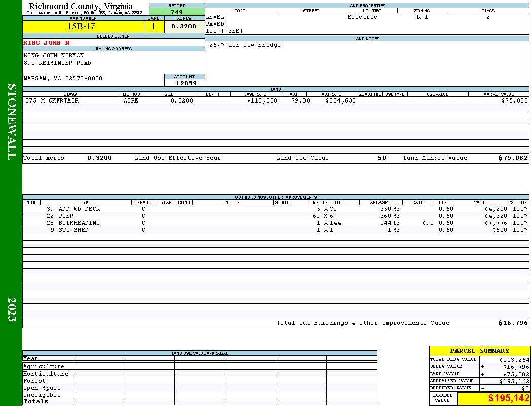532x406 pixels.
Task: Click total out buildings value $16,796
Action: click(513, 323)
